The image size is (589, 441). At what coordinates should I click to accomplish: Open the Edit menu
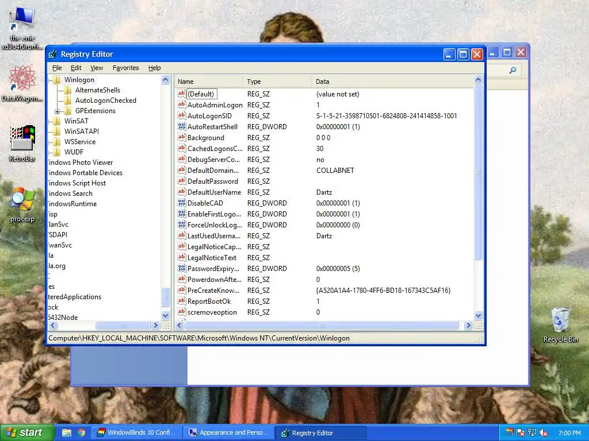76,68
